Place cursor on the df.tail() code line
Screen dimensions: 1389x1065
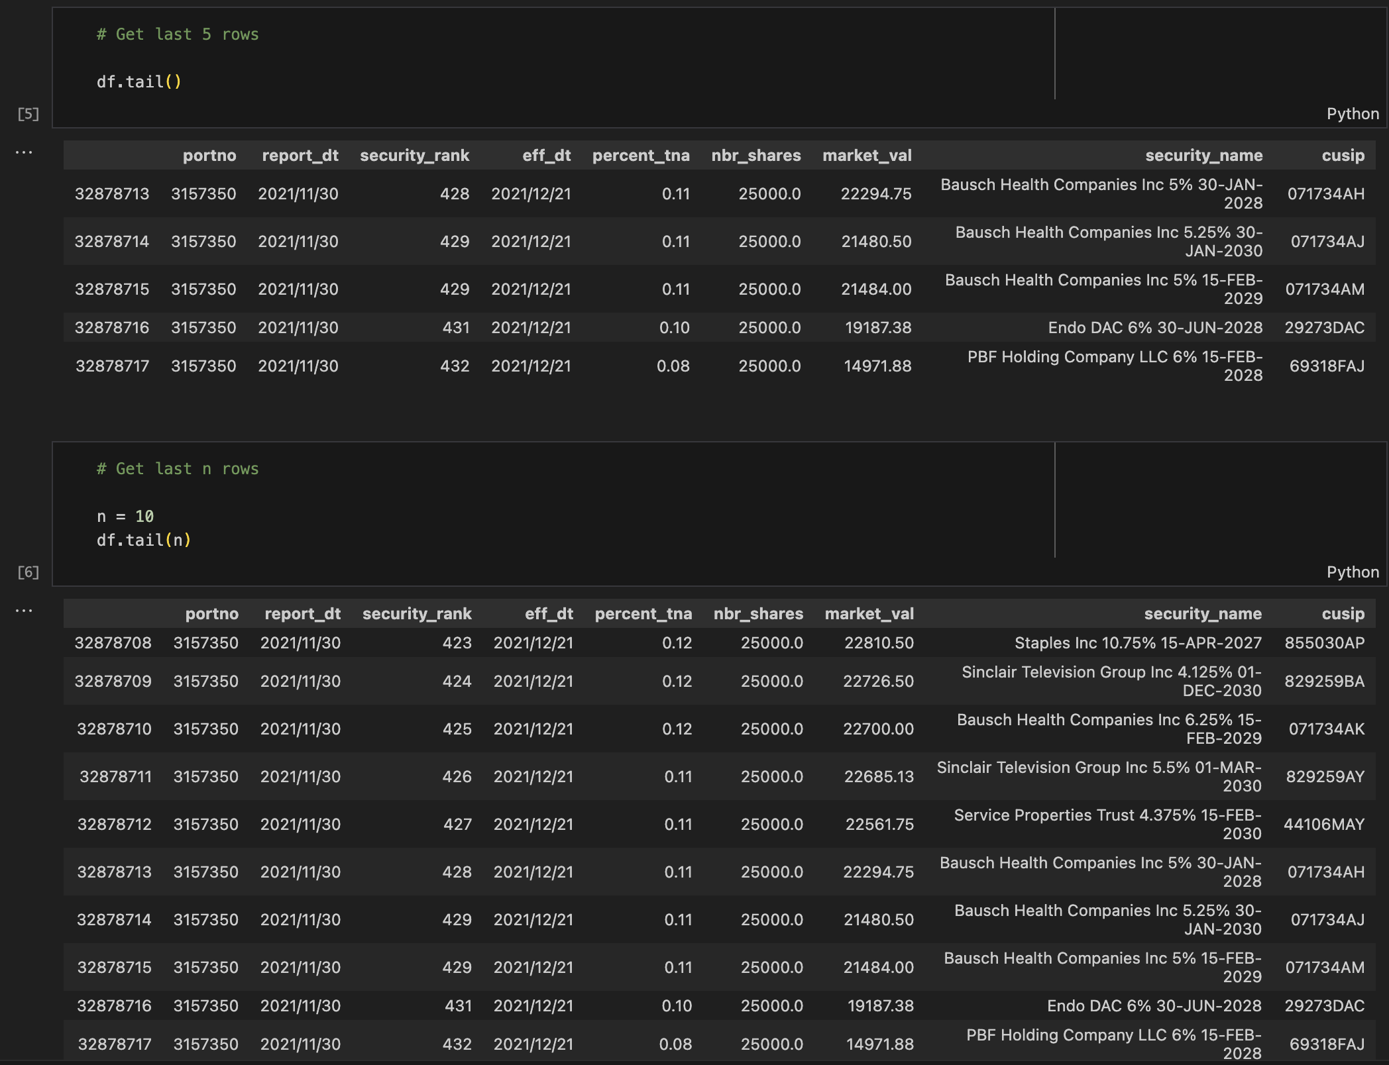click(139, 81)
